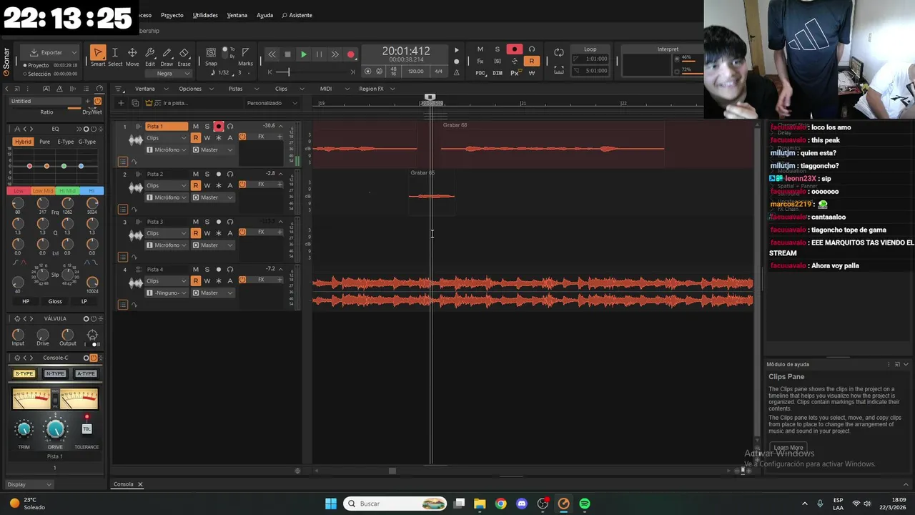Choose the S-TYPE console emulation
The width and height of the screenshot is (915, 515).
pos(24,373)
